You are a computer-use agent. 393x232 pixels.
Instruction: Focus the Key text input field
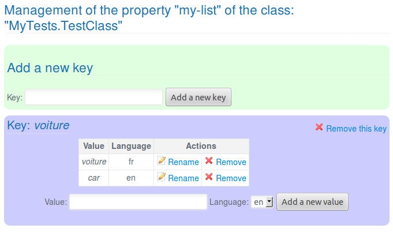coord(93,98)
